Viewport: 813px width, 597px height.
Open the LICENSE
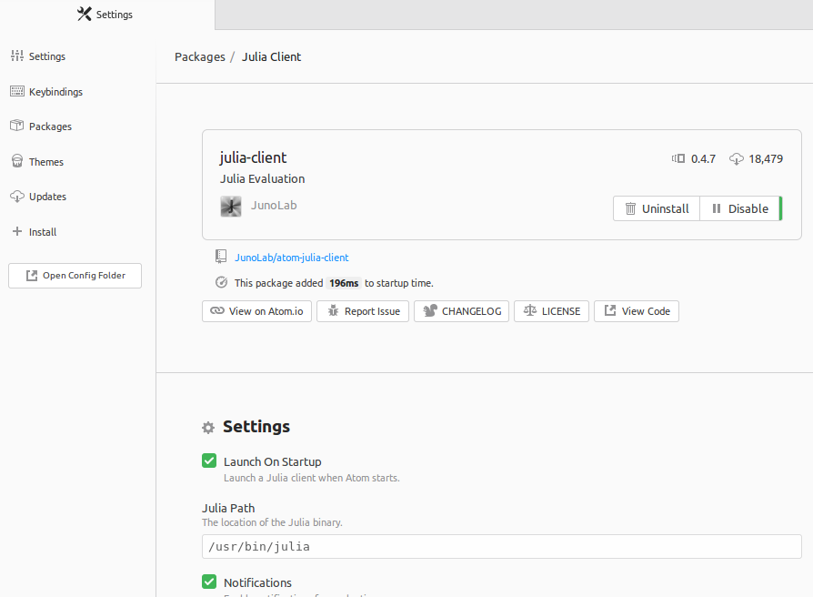click(552, 311)
